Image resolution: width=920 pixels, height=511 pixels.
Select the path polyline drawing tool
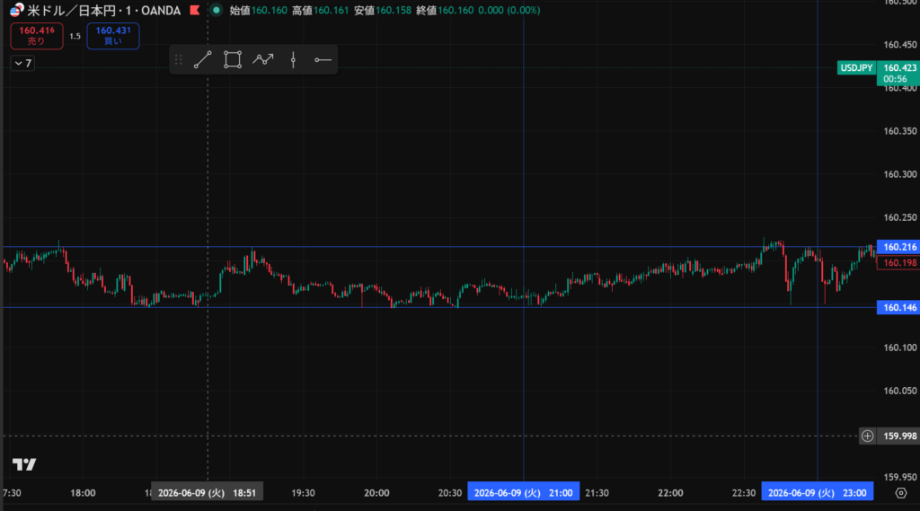pyautogui.click(x=263, y=60)
